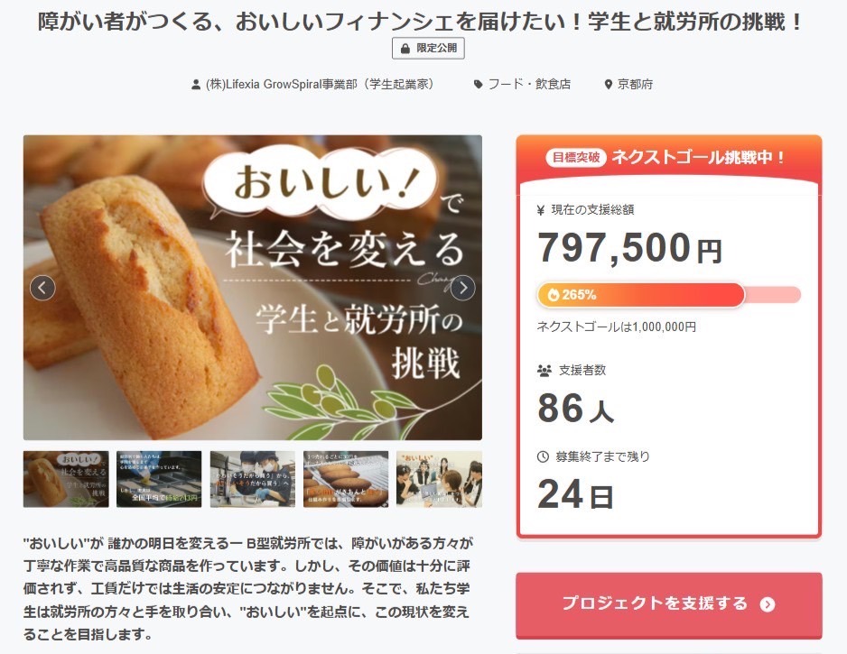Click the supporters group icon by 支援者数
Image resolution: width=847 pixels, height=654 pixels.
coord(544,370)
